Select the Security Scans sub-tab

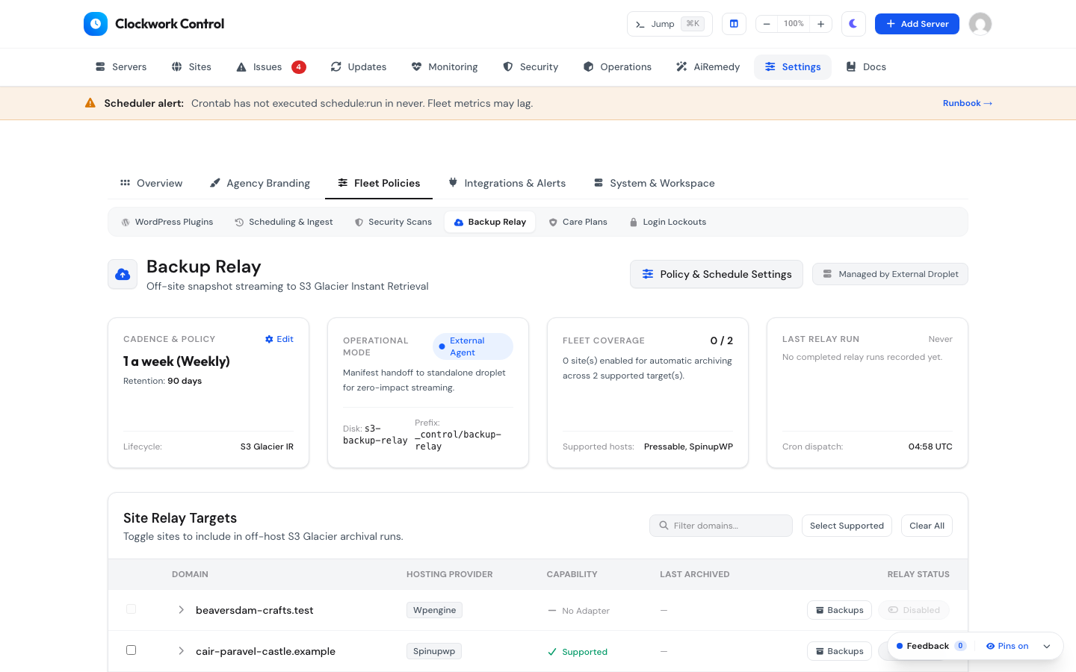[x=393, y=222]
